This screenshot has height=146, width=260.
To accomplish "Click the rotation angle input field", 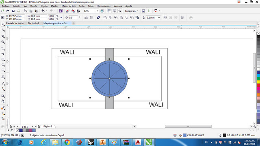I will tap(73, 17).
